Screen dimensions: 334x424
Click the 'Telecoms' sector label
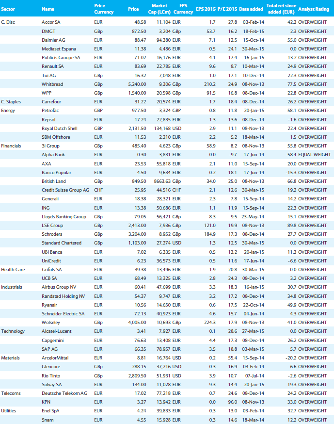[11, 393]
